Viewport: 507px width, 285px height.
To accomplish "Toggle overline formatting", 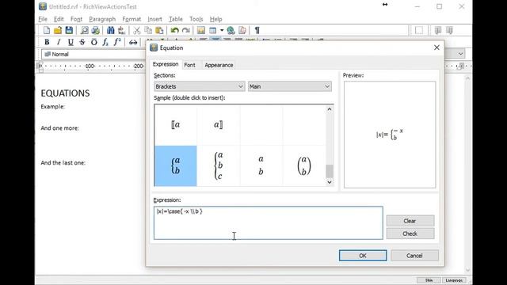I will [x=93, y=42].
